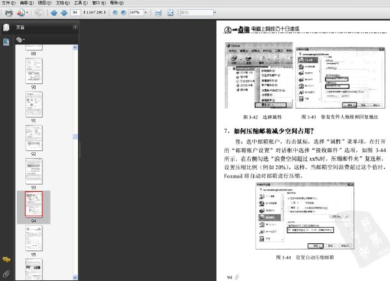Open the 视图 (View) menu
This screenshot has width=390, height=281.
[44, 3]
